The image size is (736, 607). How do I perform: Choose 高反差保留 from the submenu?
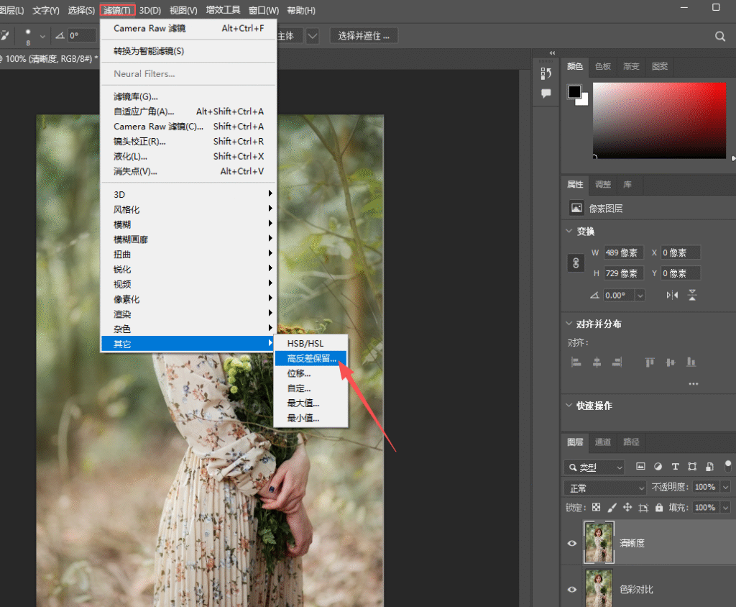tap(310, 358)
